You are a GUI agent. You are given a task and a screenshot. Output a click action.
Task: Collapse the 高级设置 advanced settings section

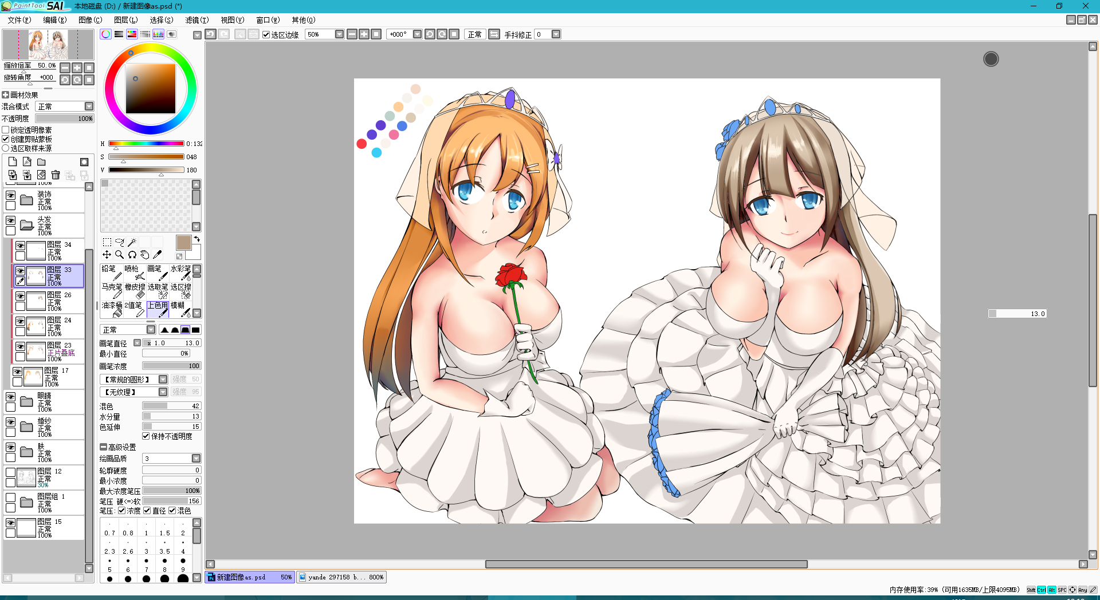click(103, 447)
